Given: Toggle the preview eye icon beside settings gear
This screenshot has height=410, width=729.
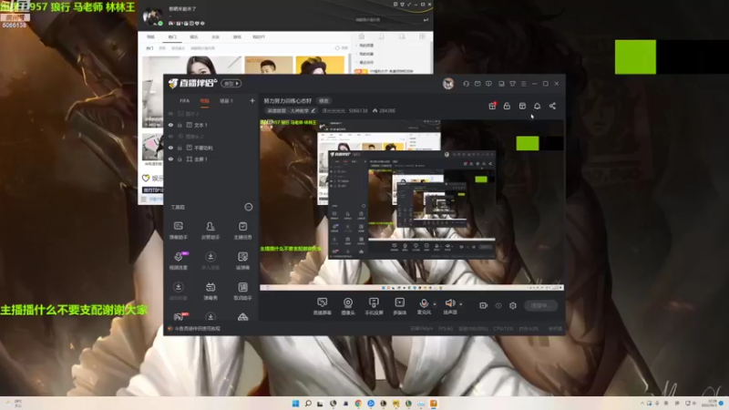Looking at the screenshot, I should coord(498,305).
